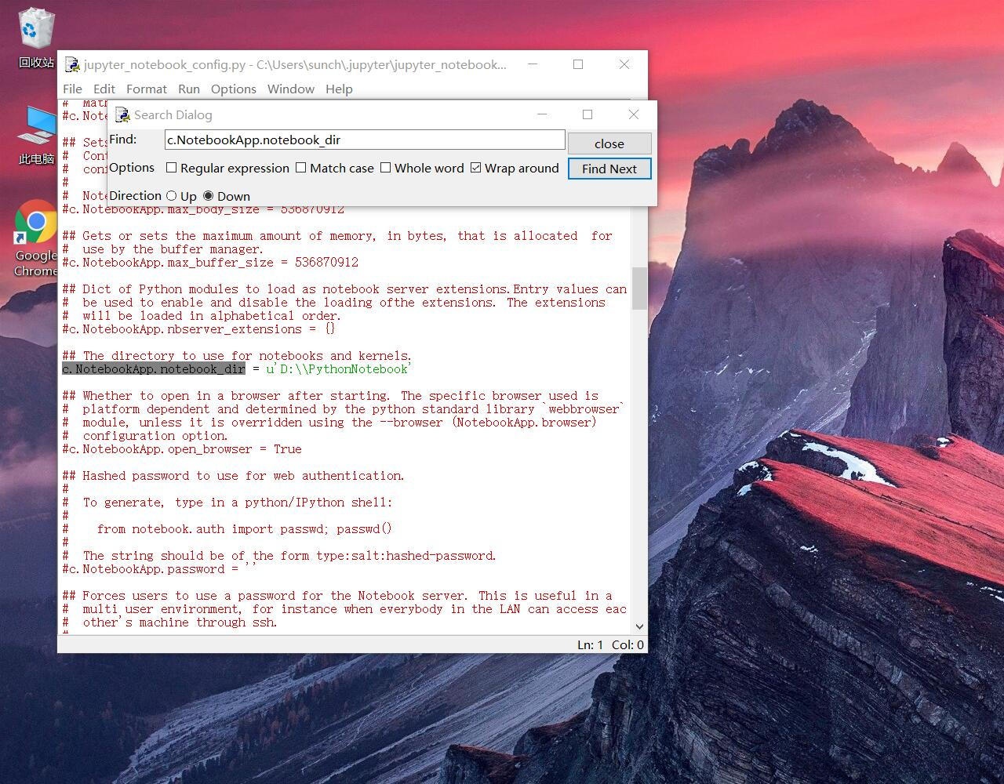Click the Search Dialog title bar icon
The image size is (1004, 784).
click(123, 115)
